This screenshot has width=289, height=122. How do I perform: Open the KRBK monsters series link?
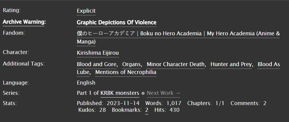120,93
